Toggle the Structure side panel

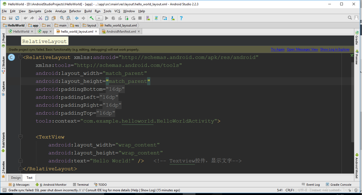3,65
